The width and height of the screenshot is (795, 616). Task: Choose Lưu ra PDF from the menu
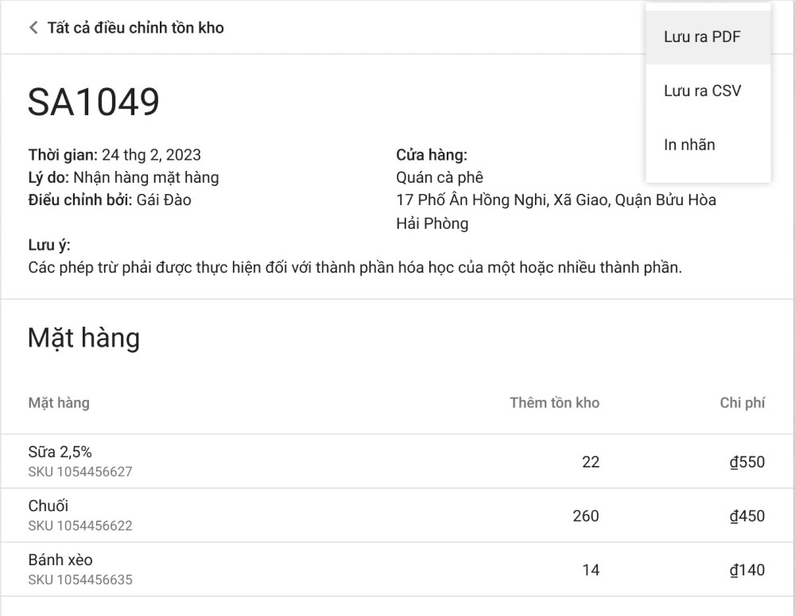click(702, 37)
